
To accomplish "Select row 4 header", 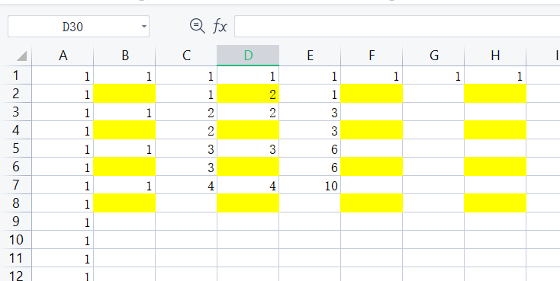I will [16, 129].
